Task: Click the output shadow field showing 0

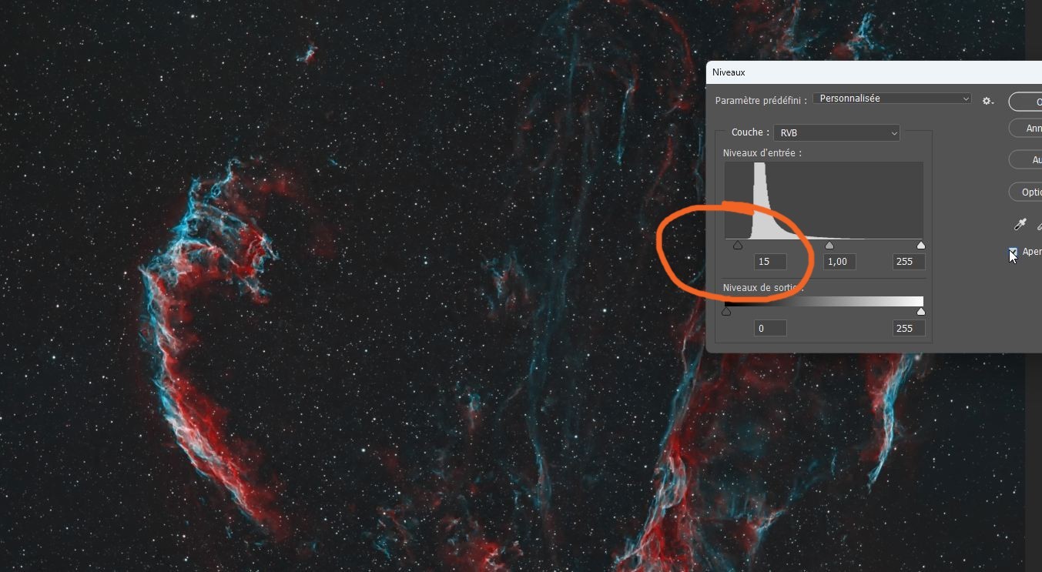Action: pyautogui.click(x=770, y=329)
